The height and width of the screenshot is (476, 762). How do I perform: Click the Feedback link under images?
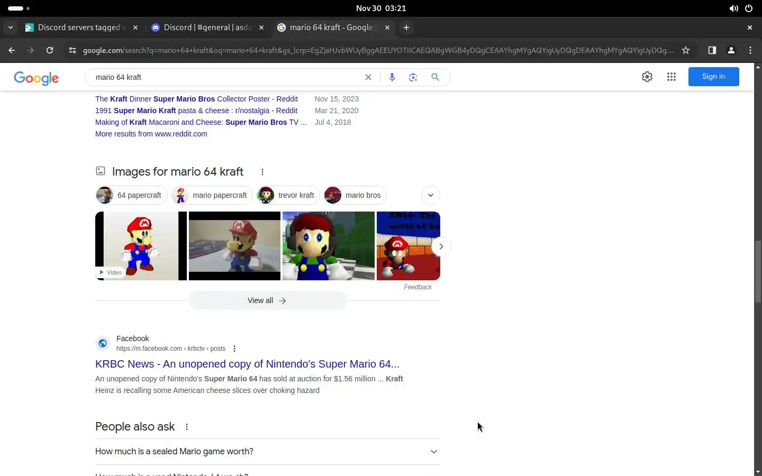click(x=418, y=287)
